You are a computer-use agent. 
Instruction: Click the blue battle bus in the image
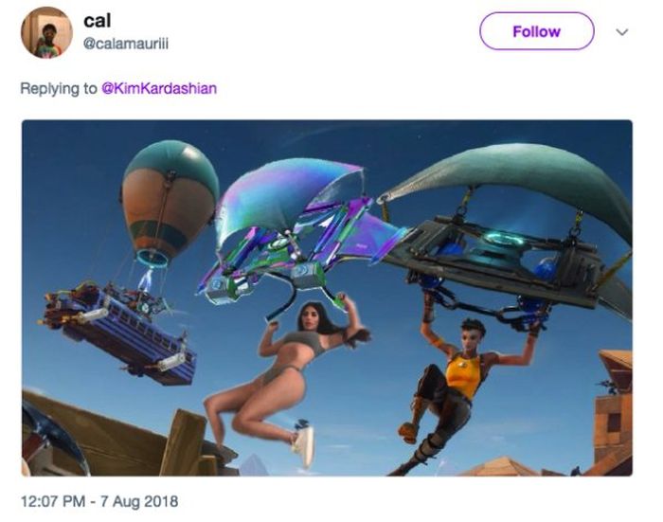pos(120,333)
